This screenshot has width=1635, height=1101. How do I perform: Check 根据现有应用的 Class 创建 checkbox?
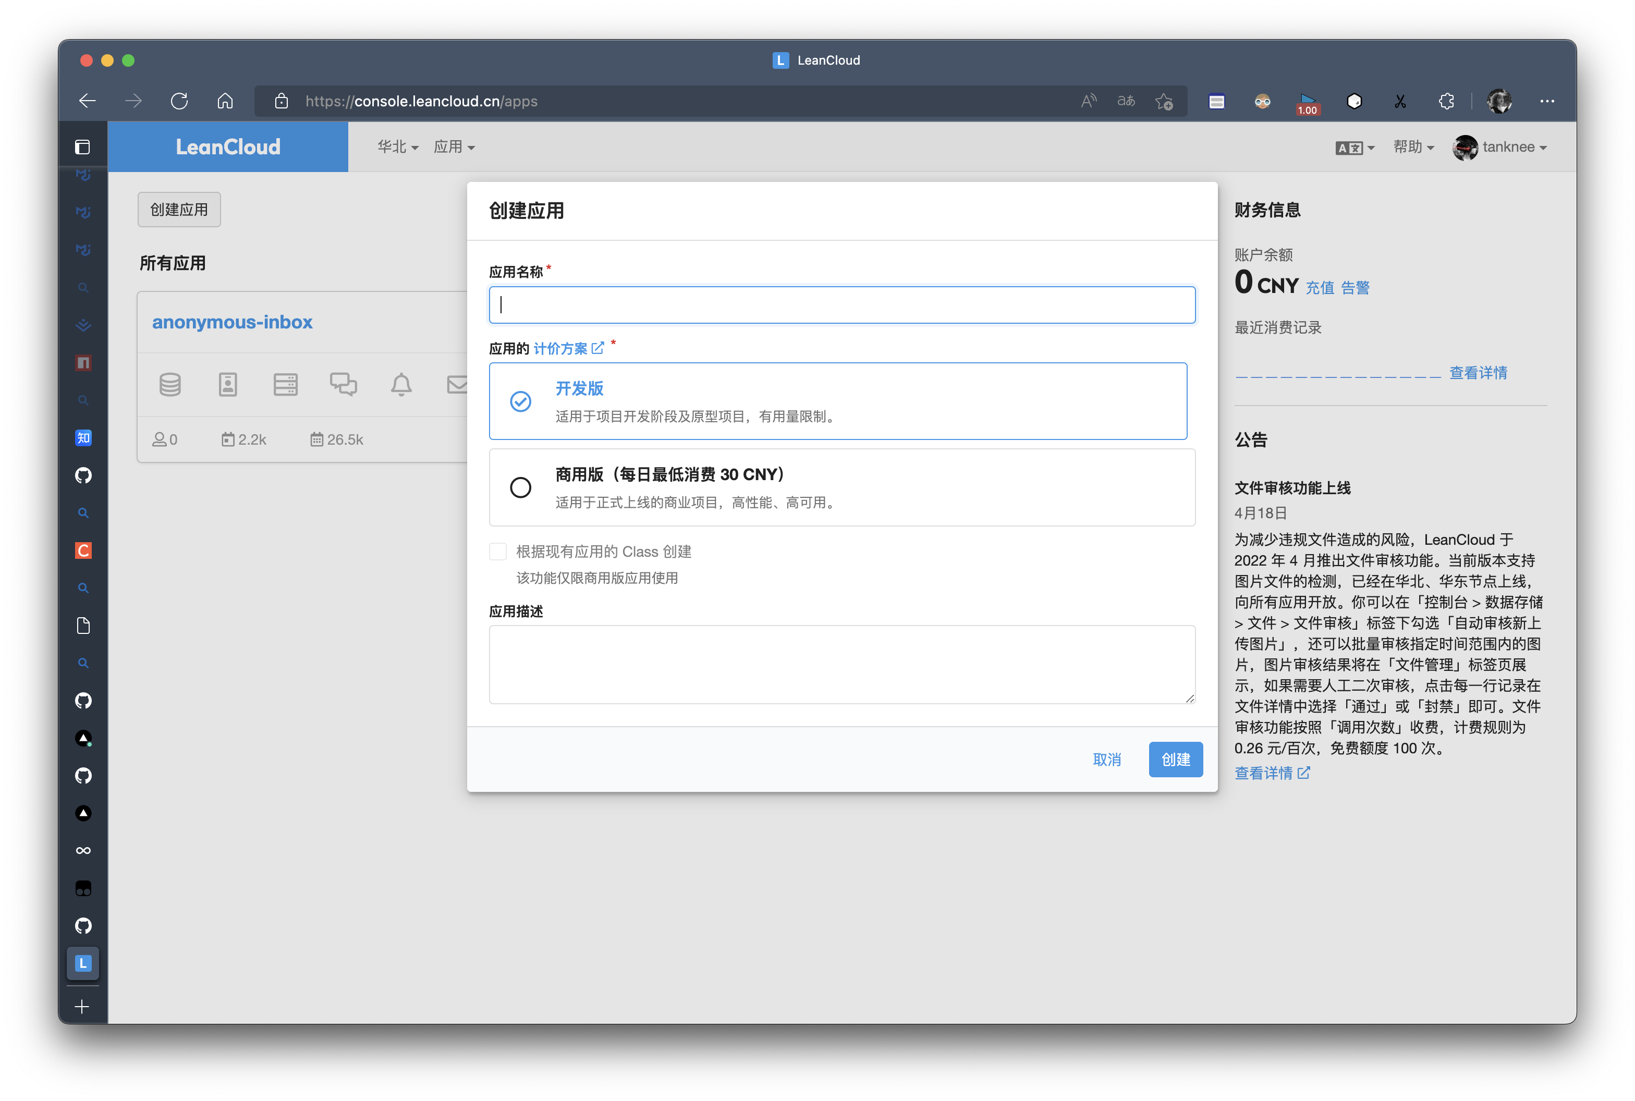coord(498,551)
